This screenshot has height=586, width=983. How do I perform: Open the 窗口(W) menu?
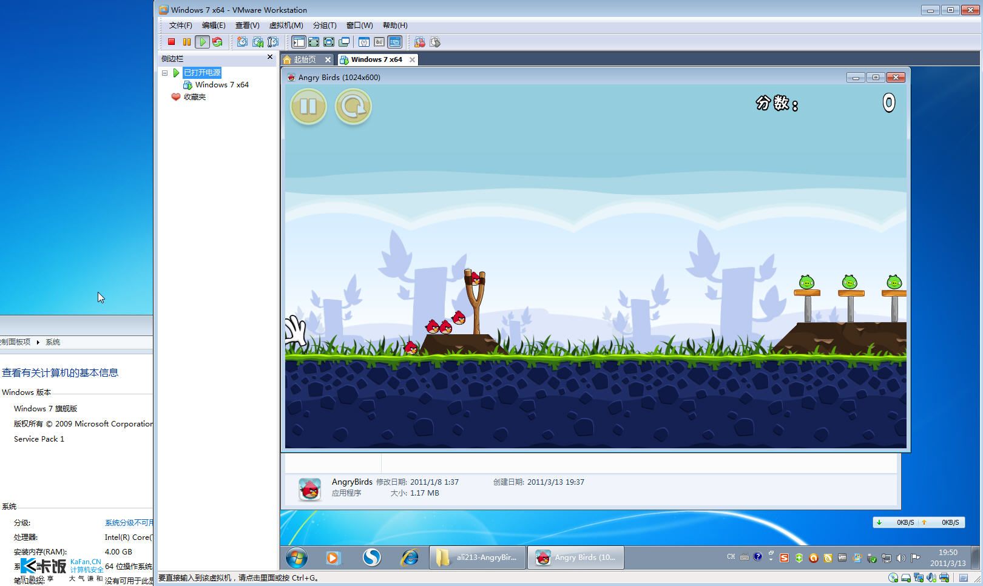(x=359, y=25)
